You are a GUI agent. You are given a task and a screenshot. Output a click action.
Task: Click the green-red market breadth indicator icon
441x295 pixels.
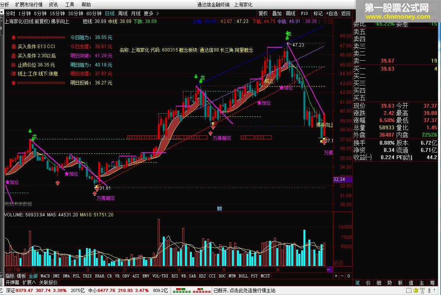(192, 290)
